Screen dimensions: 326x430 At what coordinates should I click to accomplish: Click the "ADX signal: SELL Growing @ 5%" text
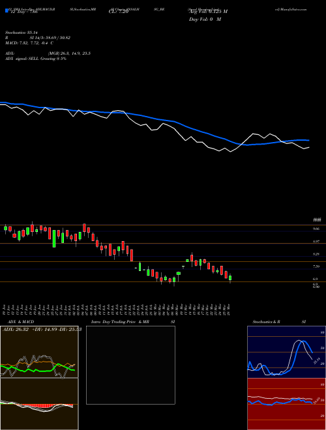click(x=36, y=59)
